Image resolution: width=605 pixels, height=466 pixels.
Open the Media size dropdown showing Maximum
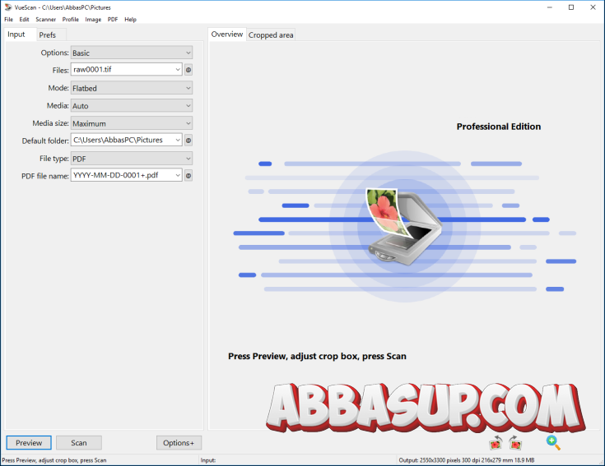point(132,123)
